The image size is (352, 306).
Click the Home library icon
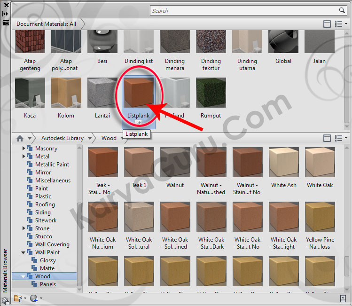(x=20, y=138)
